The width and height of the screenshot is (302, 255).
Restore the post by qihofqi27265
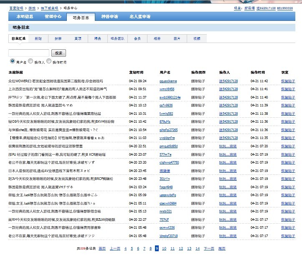click(288, 130)
